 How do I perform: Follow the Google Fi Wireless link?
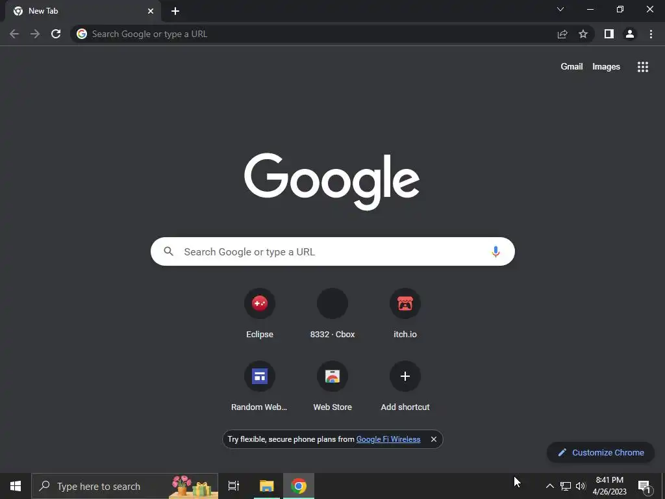[388, 439]
